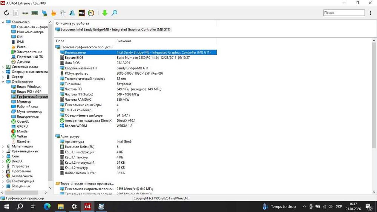The width and height of the screenshot is (377, 212).
Task: Select Суммарная информация in tree
Action: coord(32,27)
